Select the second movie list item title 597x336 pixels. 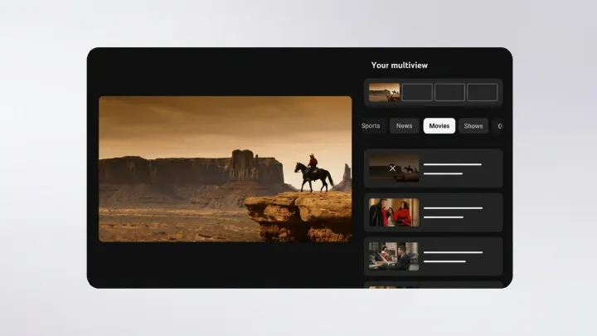[452, 208]
